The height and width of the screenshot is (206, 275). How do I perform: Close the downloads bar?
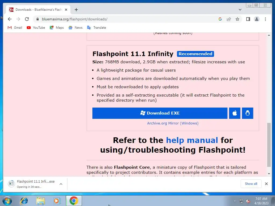[x=266, y=184]
